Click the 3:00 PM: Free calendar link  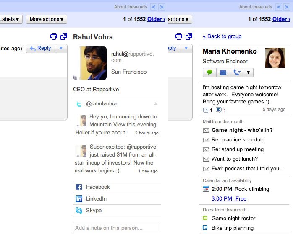tap(229, 199)
